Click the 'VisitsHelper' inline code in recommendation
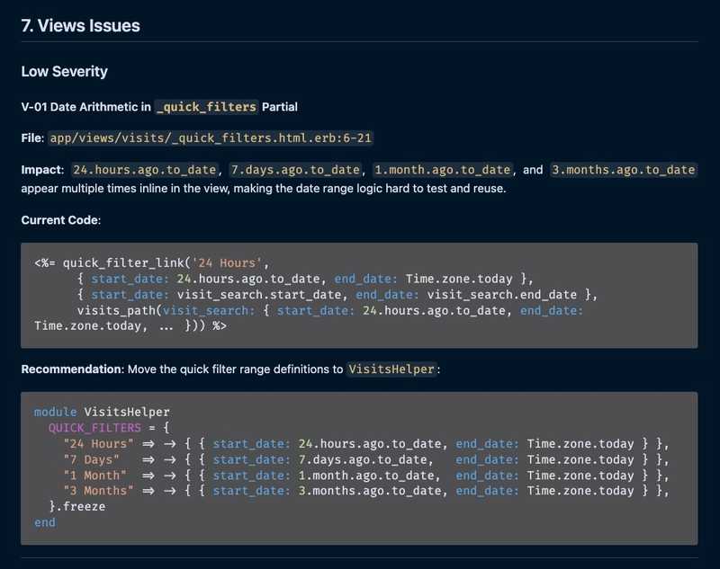The height and width of the screenshot is (569, 720). pos(391,369)
